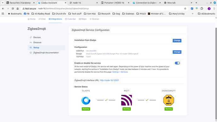217x122 pixels.
Task: Click the Running badge under Zigbee2mqtt
Action: click(x=169, y=109)
